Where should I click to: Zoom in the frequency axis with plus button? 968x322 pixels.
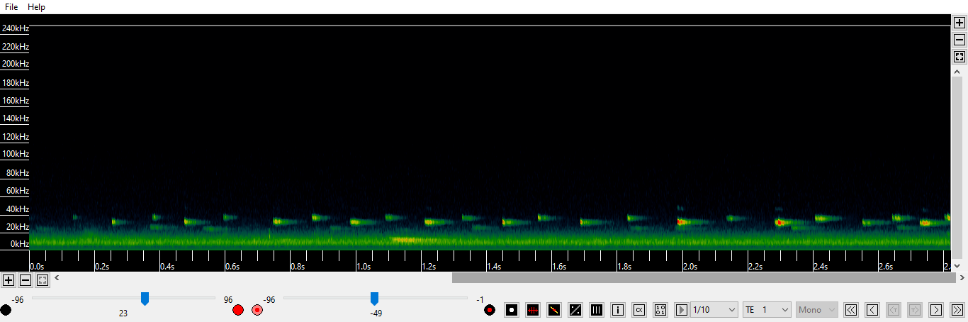click(959, 23)
